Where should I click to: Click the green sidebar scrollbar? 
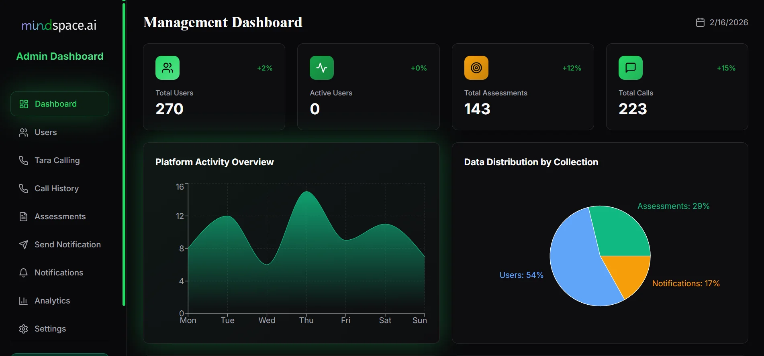click(x=124, y=154)
